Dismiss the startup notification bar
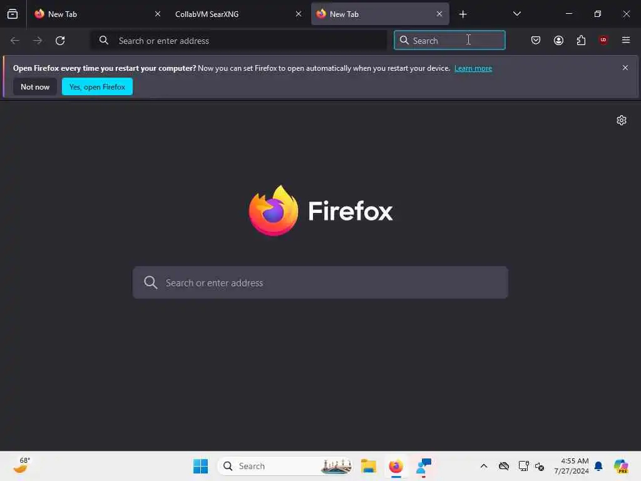 click(625, 68)
